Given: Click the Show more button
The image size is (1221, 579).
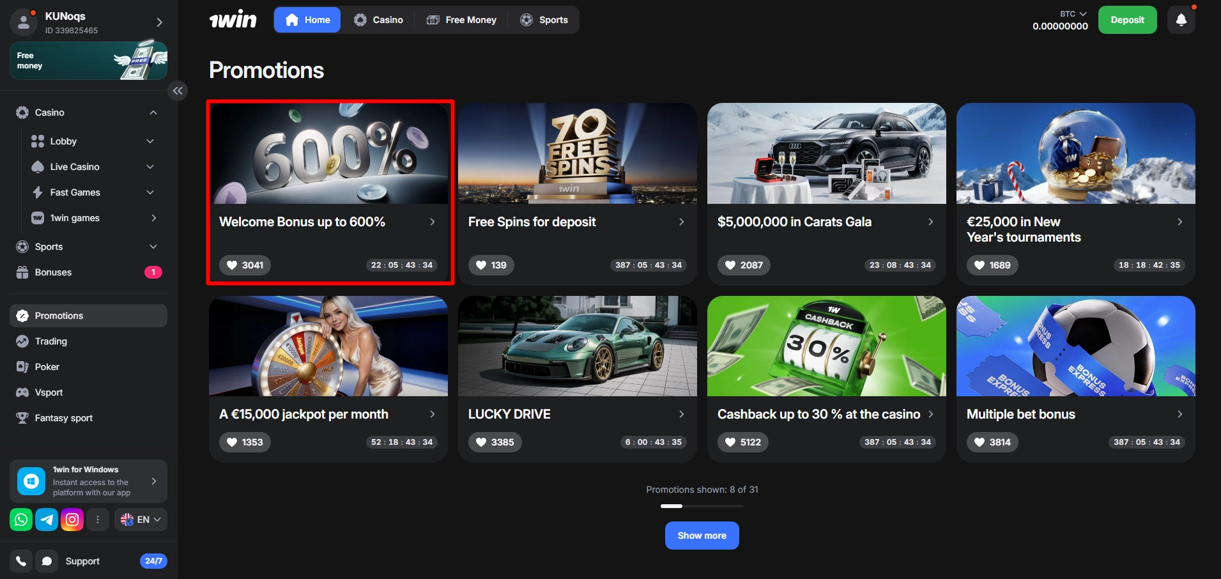Looking at the screenshot, I should (x=702, y=536).
